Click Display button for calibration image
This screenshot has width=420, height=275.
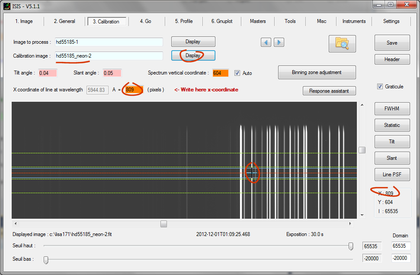tap(193, 55)
